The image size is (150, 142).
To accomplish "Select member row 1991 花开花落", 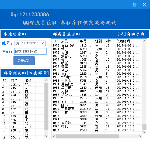I will (97, 109).
